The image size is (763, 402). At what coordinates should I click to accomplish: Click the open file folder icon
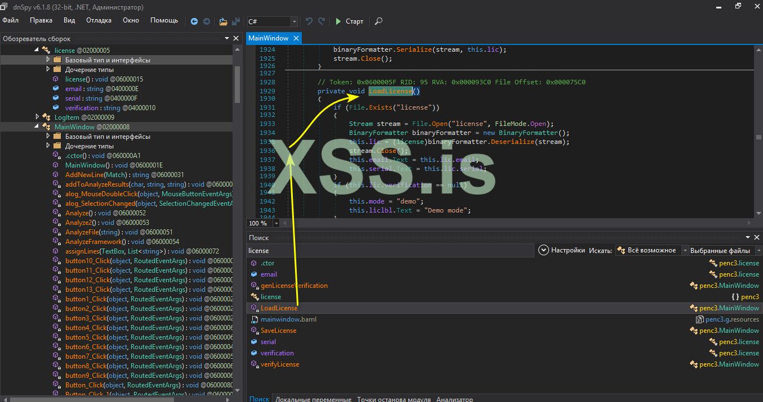[x=223, y=21]
